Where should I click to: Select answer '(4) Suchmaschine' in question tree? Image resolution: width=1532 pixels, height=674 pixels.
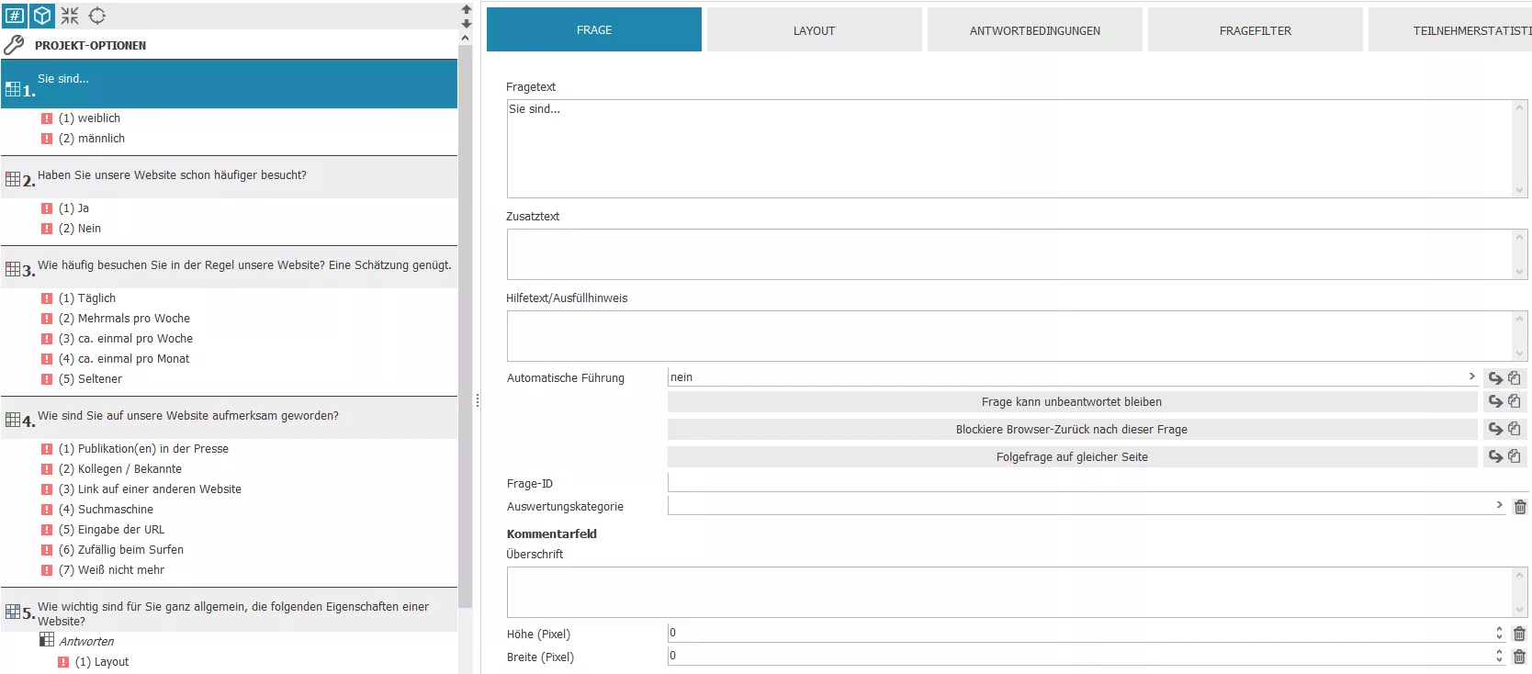click(x=115, y=510)
